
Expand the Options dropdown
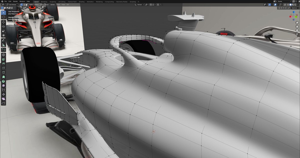(x=295, y=8)
